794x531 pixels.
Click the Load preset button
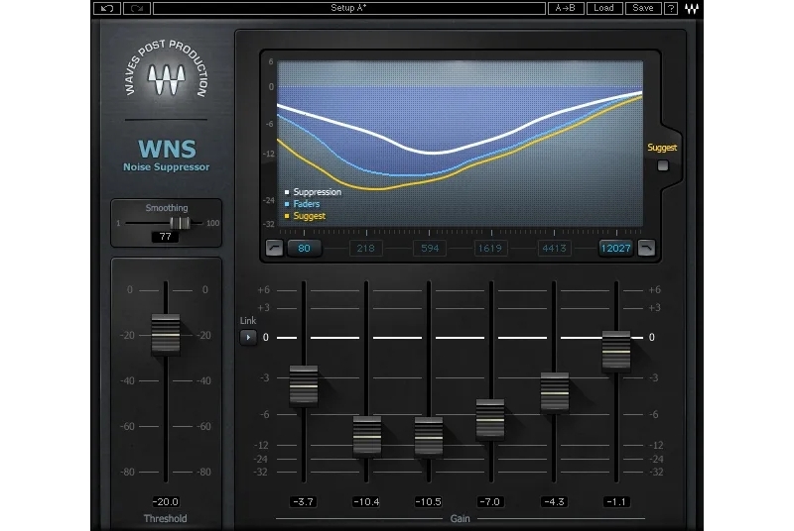(604, 8)
